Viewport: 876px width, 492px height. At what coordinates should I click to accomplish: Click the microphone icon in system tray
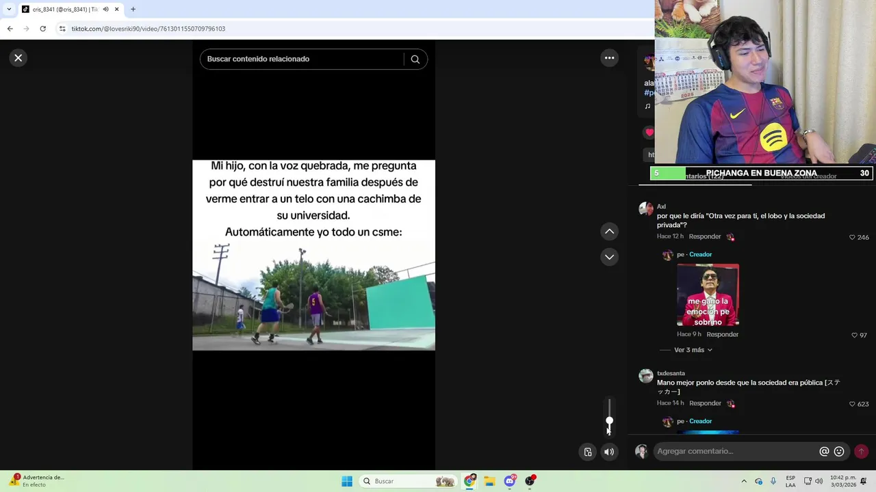pyautogui.click(x=773, y=481)
